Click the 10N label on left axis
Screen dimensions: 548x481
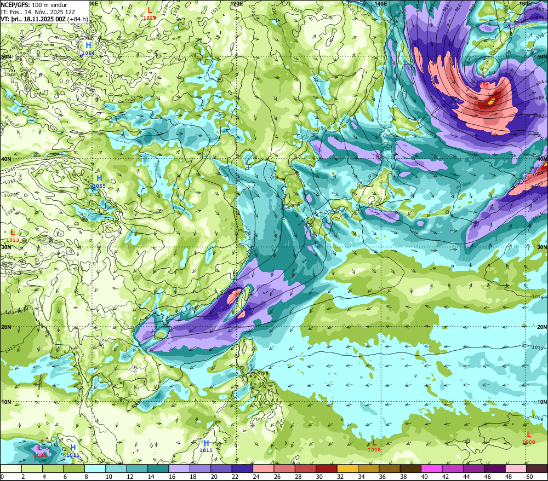coord(6,402)
